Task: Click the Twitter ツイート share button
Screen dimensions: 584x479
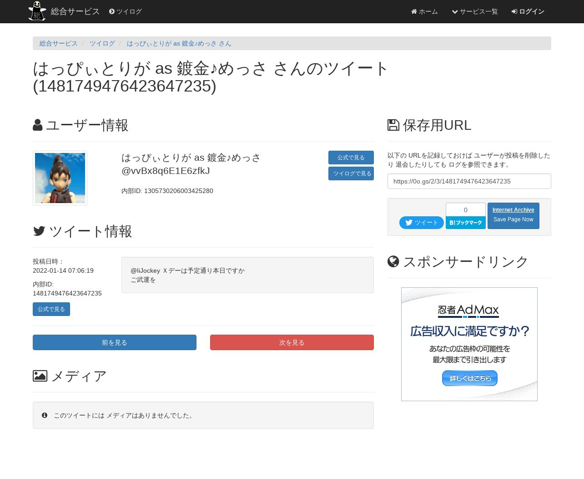Action: [x=422, y=223]
